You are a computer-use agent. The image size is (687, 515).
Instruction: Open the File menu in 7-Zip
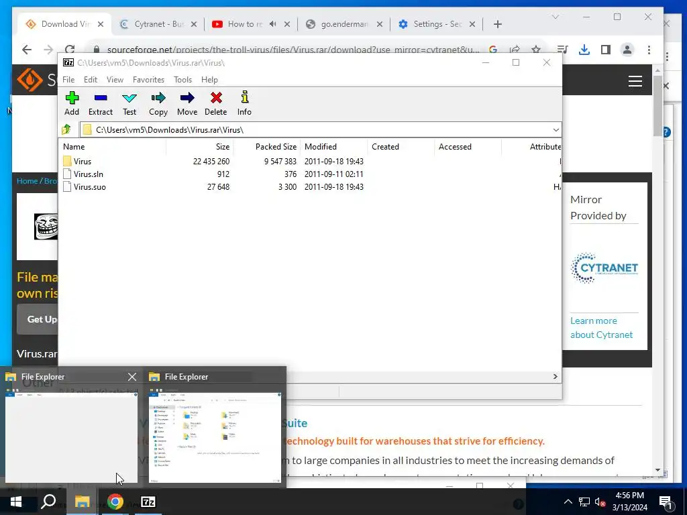tap(68, 80)
